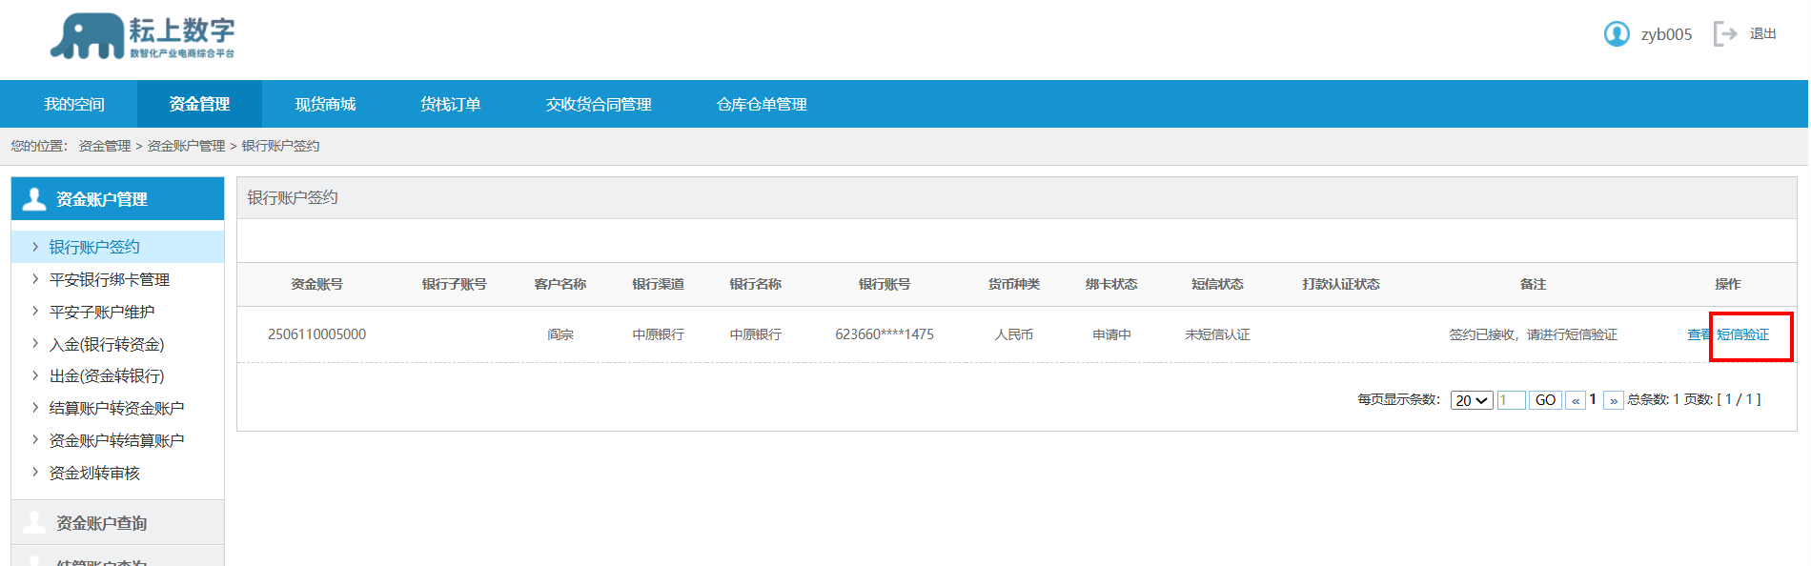Click the GO pagination button

click(x=1545, y=400)
